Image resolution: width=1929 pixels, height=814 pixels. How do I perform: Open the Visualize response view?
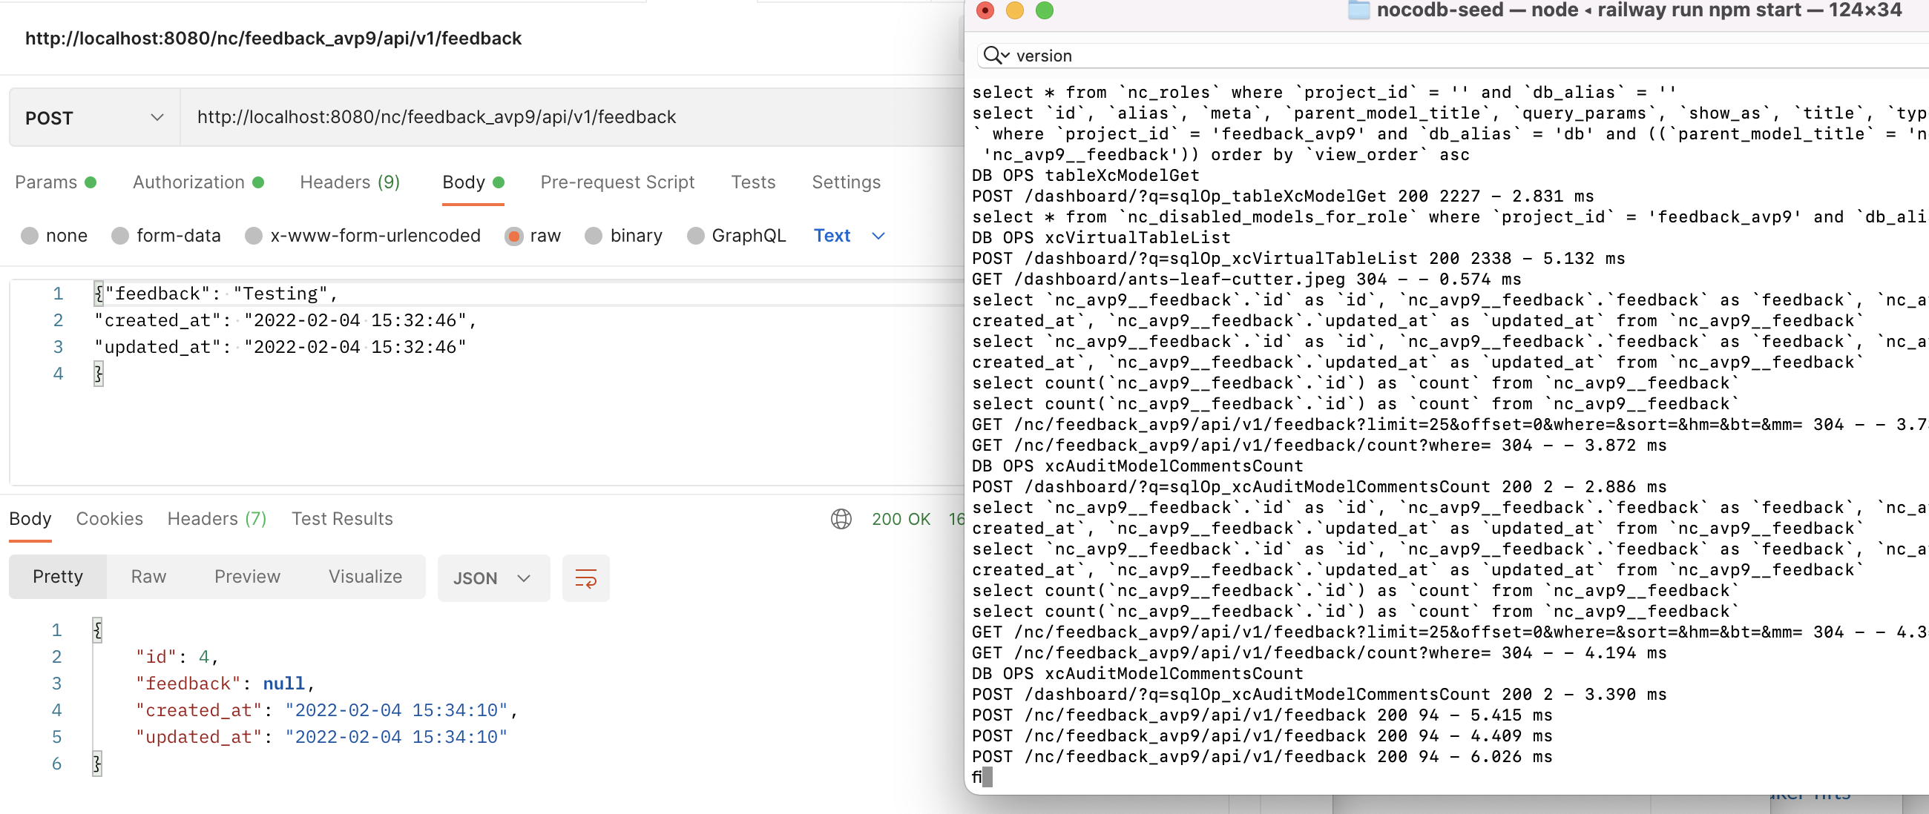[x=365, y=577]
